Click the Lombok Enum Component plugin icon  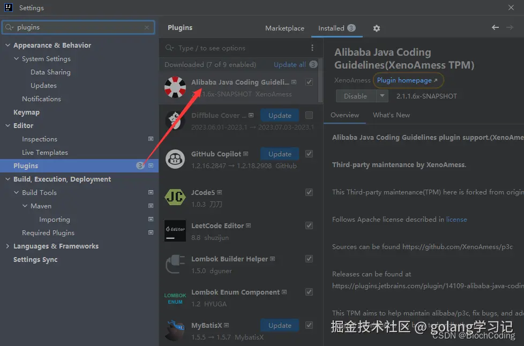pyautogui.click(x=175, y=298)
